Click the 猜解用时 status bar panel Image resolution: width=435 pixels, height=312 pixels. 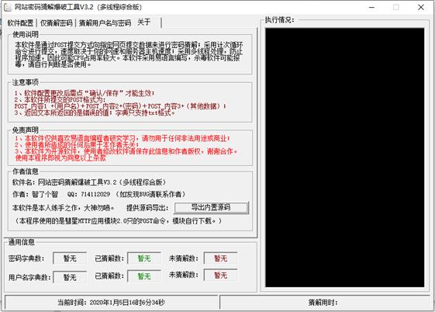325,302
